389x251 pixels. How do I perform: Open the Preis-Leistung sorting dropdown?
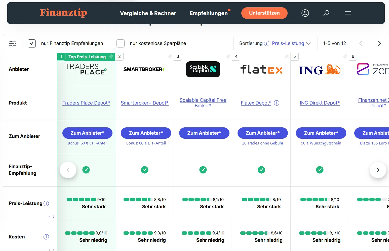(x=291, y=43)
